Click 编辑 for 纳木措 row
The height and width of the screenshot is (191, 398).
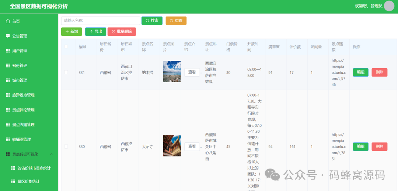tap(361, 72)
